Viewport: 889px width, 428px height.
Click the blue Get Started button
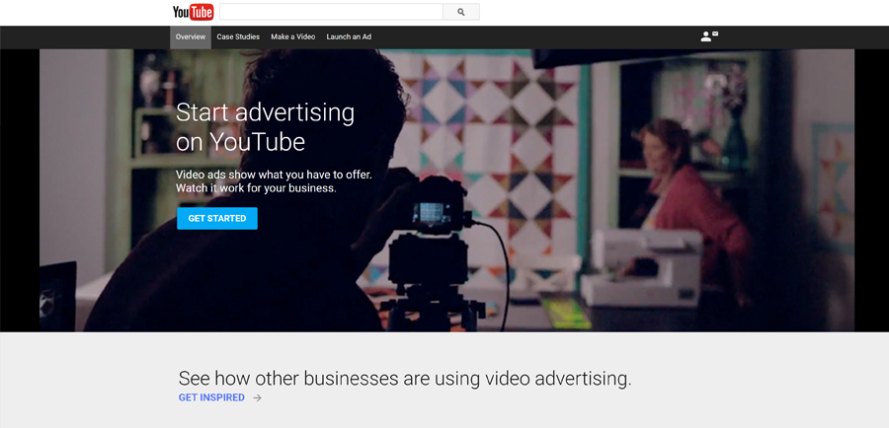[x=217, y=219]
